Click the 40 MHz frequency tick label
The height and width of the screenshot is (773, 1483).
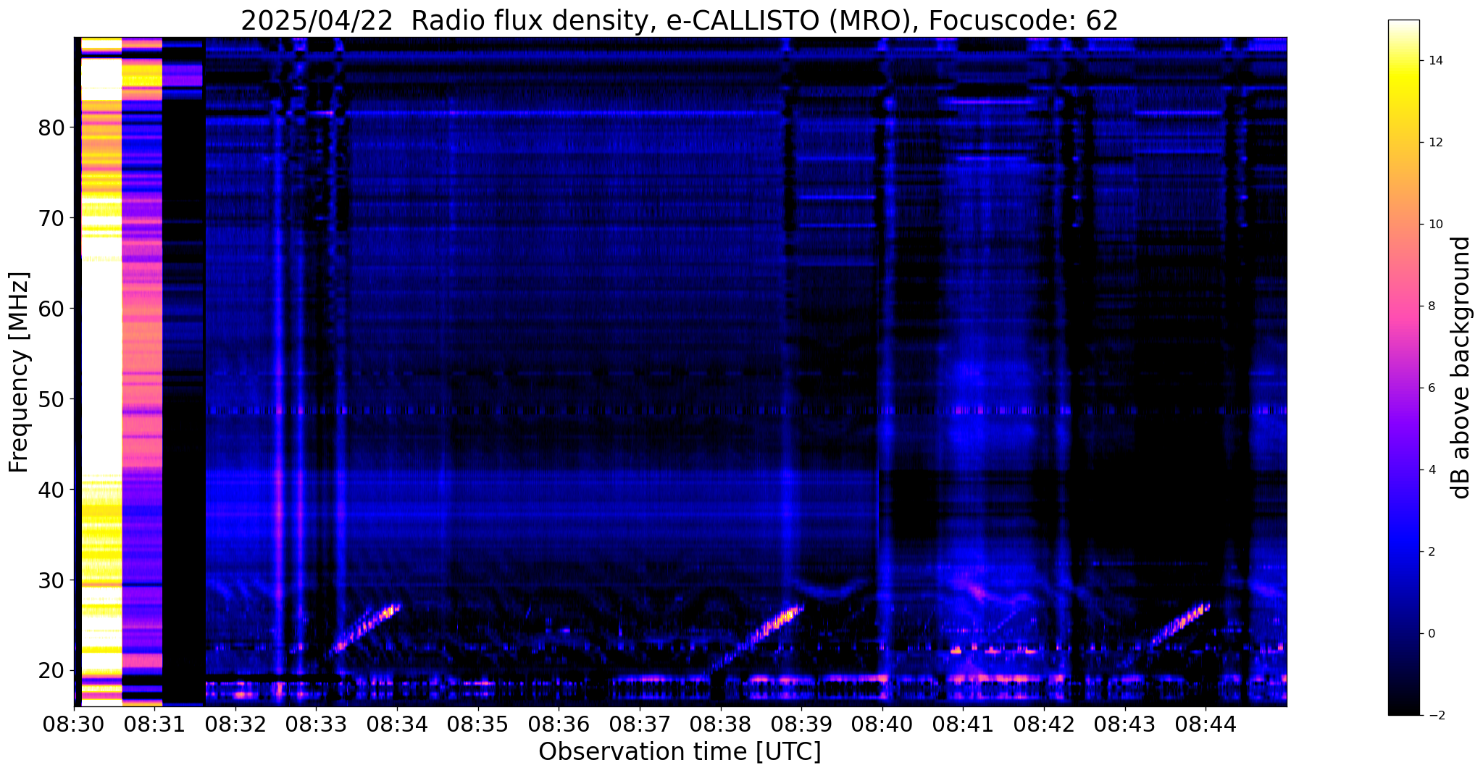(x=51, y=490)
